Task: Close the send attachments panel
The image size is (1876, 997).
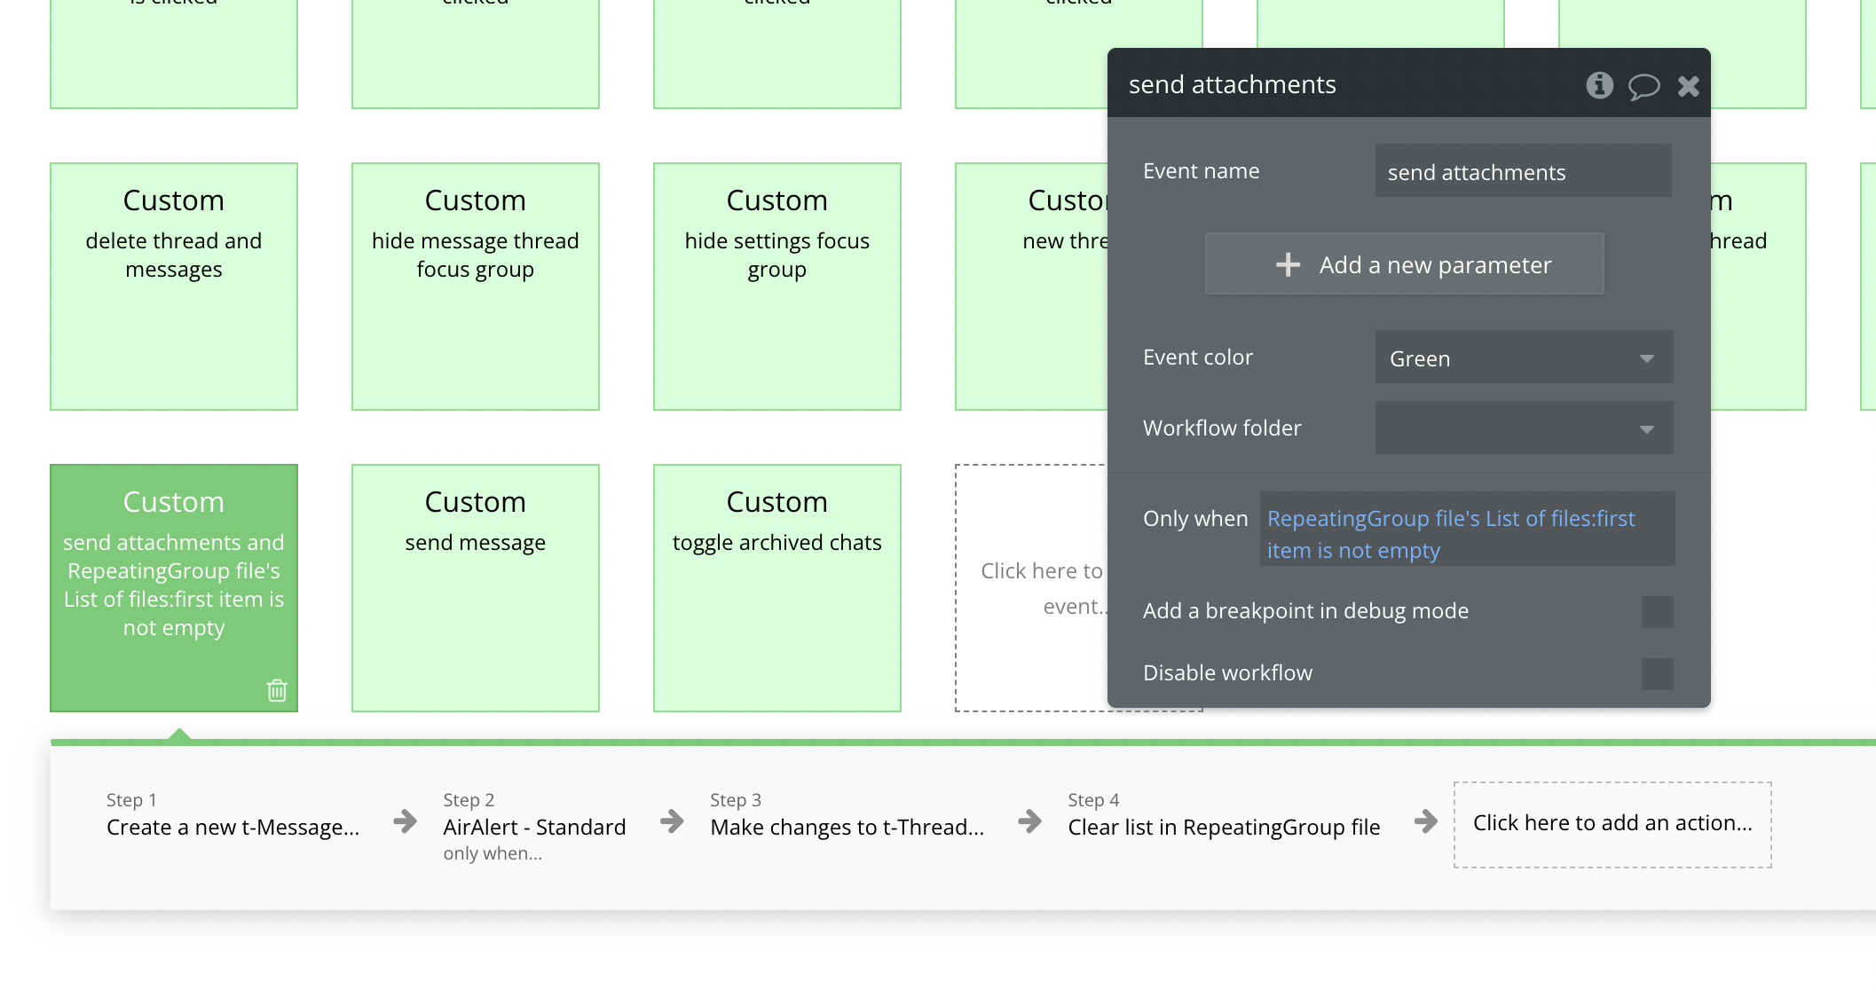Action: coord(1688,86)
